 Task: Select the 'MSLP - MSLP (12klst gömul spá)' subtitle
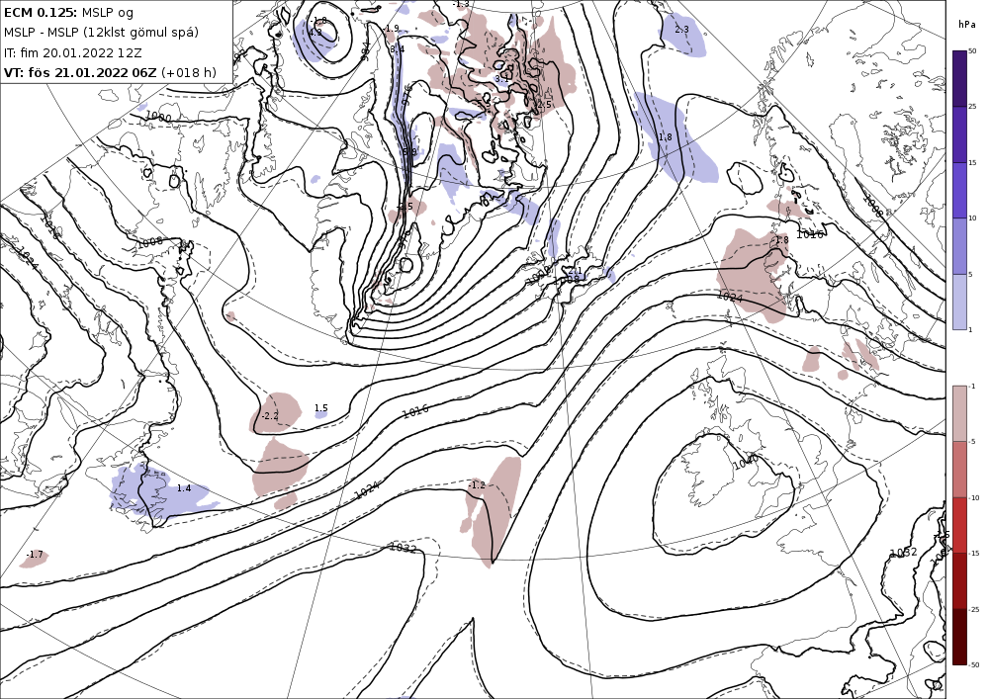pos(101,33)
